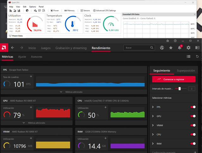This screenshot has width=202, height=153.
Task: Close the Essential CPU Data panel
Action: [195, 14]
